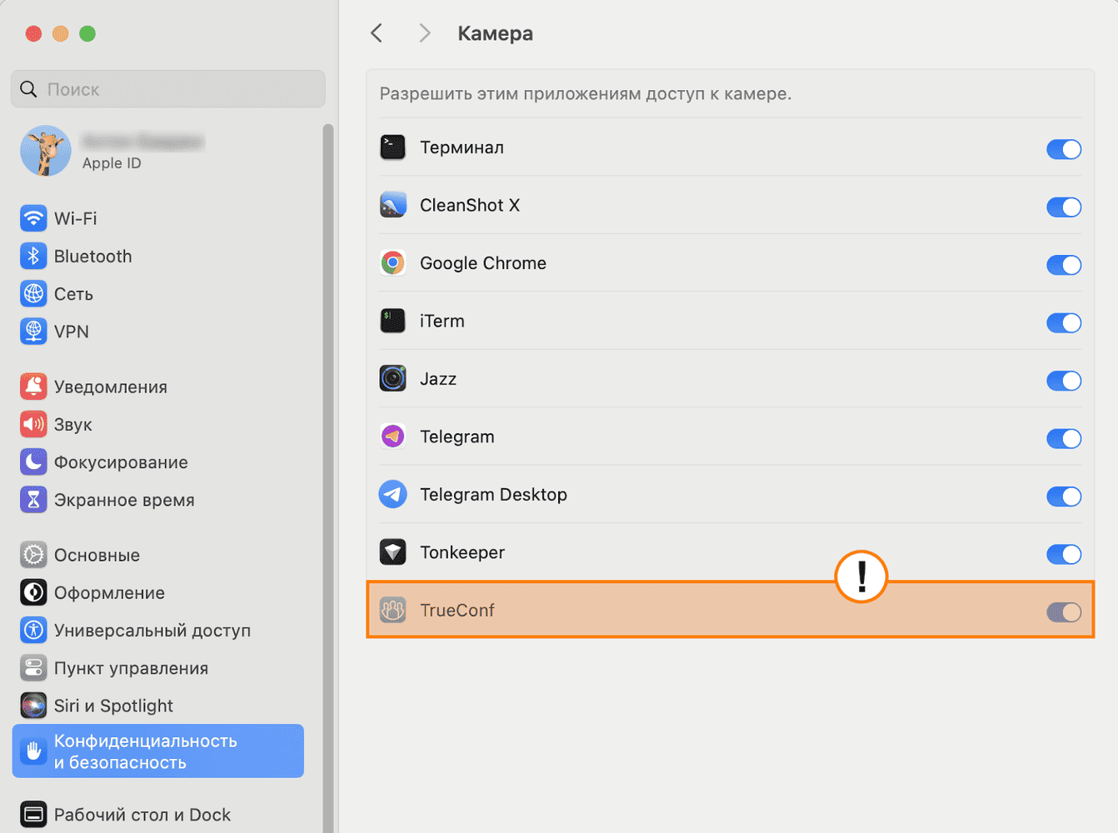Click the Звук speaker icon
The height and width of the screenshot is (833, 1118).
tap(33, 424)
